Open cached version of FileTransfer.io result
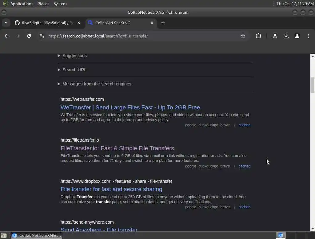Viewport: 315px width, 239px height. [244, 166]
